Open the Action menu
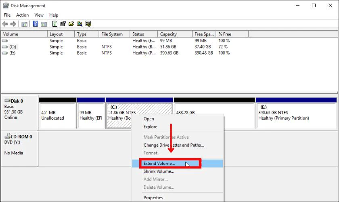 [23, 15]
